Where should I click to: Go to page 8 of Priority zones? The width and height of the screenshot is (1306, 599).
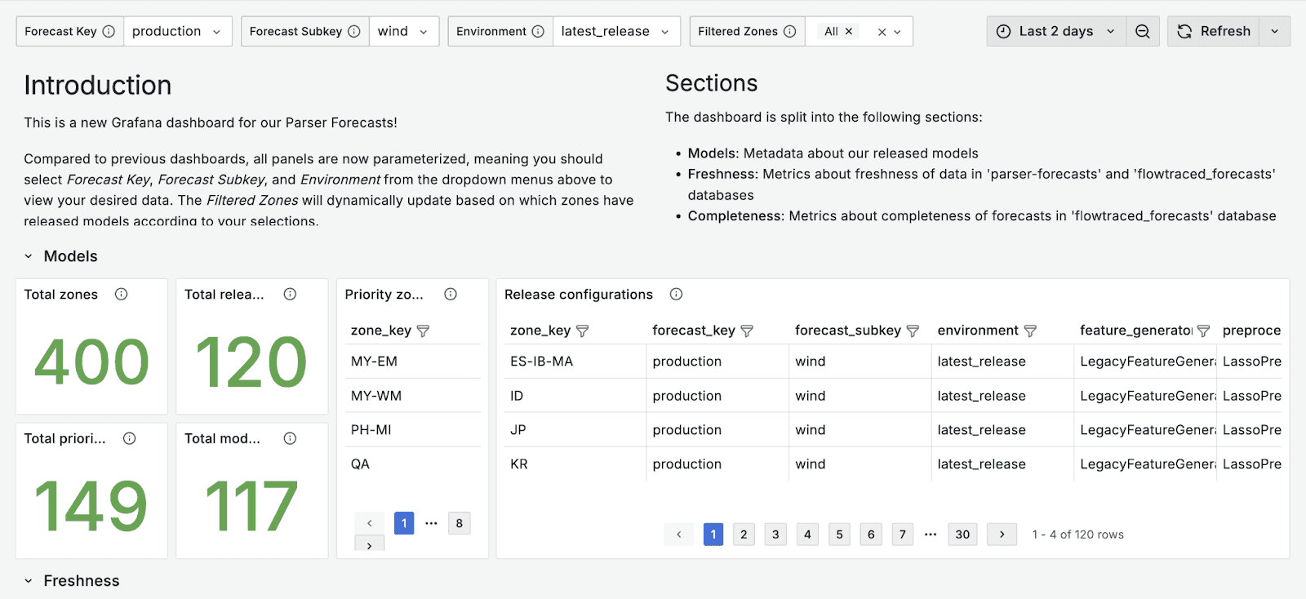(460, 523)
